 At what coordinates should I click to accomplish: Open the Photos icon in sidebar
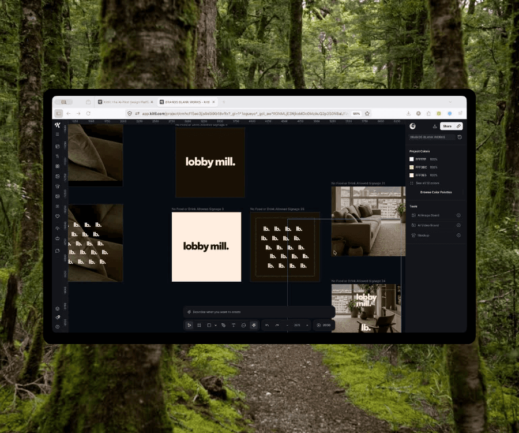click(57, 196)
